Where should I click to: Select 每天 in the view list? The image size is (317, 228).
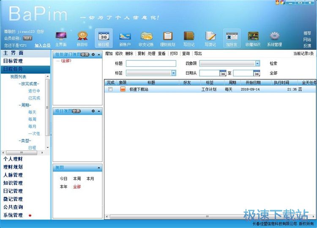pyautogui.click(x=32, y=112)
